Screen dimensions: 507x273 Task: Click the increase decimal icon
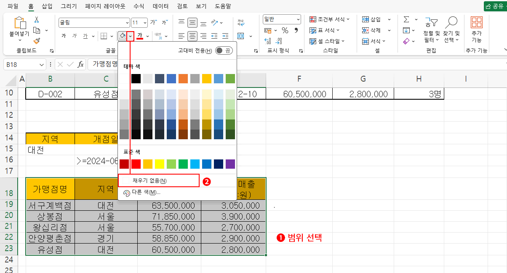268,41
